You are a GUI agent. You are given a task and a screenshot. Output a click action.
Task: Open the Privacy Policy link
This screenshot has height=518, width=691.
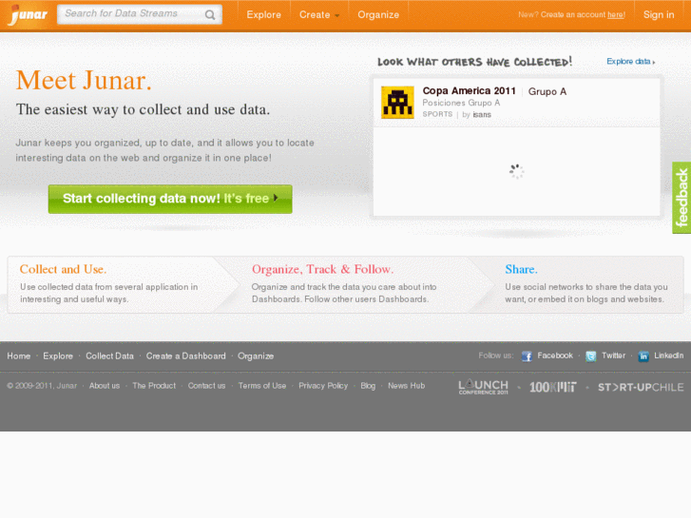point(323,386)
